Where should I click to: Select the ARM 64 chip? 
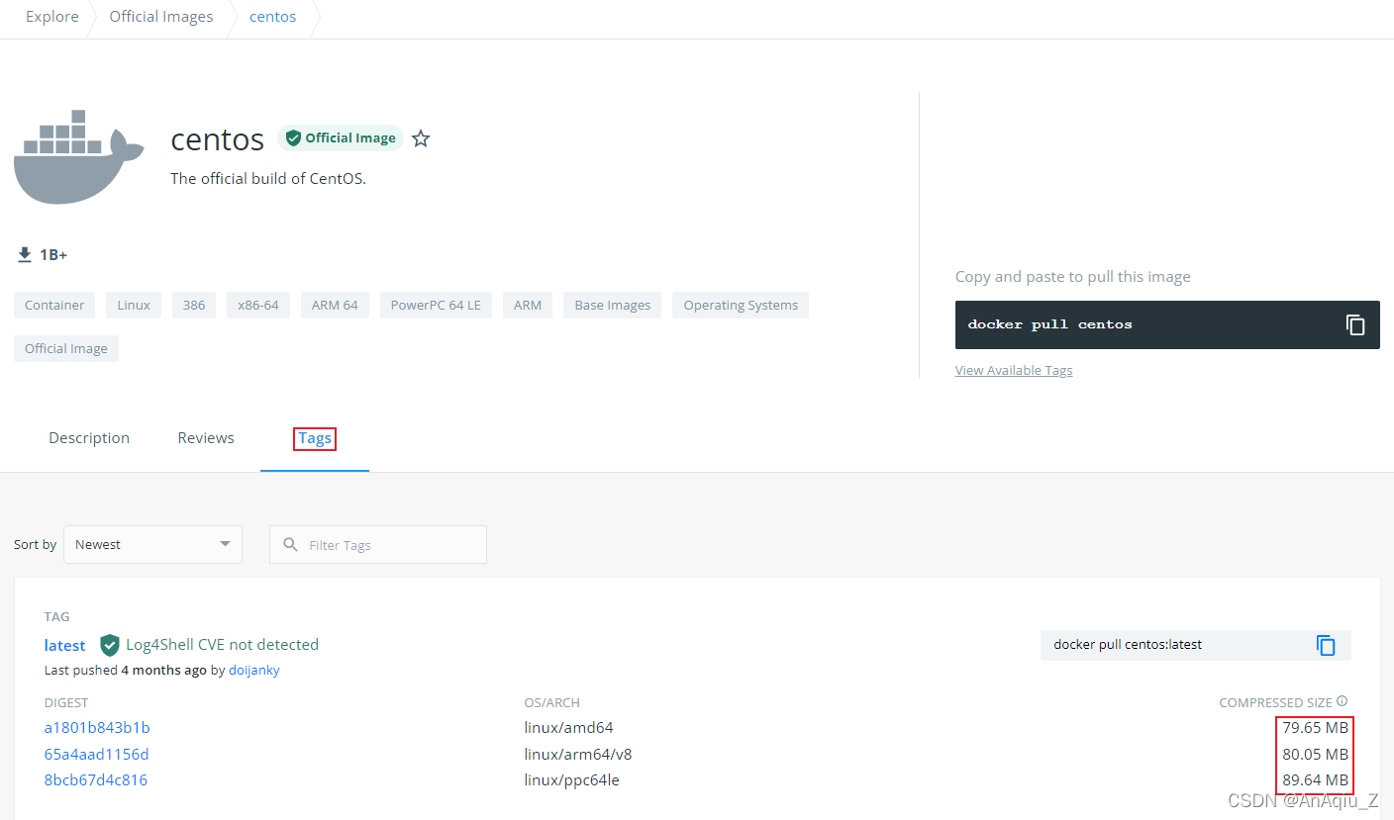[x=335, y=305]
